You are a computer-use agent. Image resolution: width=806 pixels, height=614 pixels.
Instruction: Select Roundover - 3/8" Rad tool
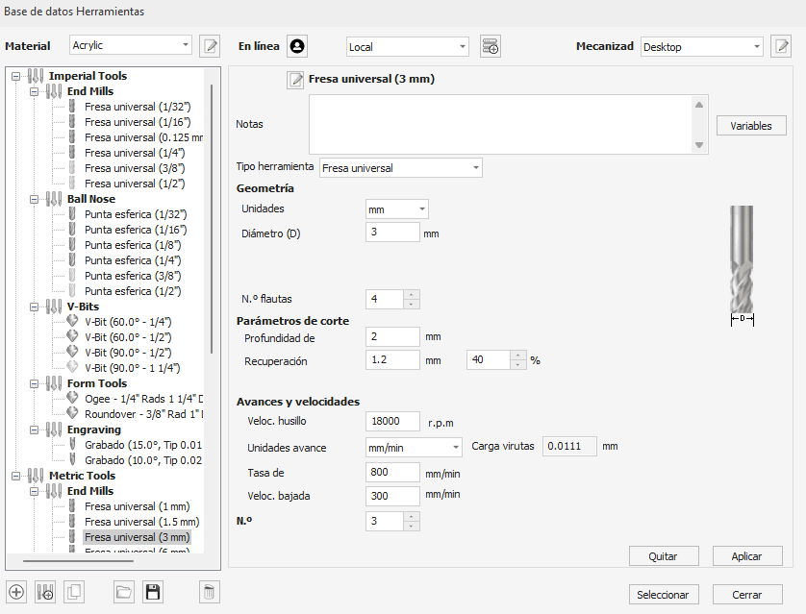coord(144,414)
